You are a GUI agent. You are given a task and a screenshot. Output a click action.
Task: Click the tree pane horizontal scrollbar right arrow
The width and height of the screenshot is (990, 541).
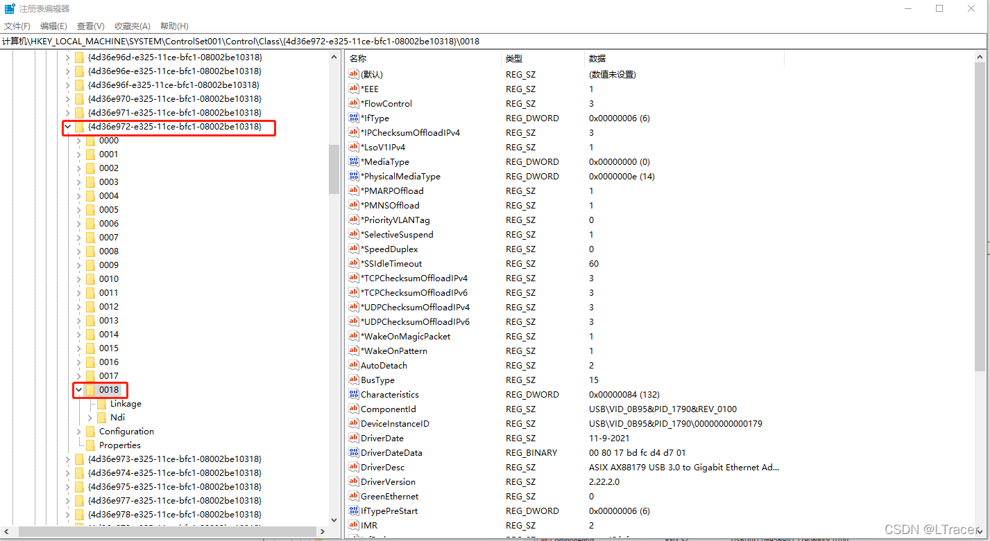tap(322, 532)
